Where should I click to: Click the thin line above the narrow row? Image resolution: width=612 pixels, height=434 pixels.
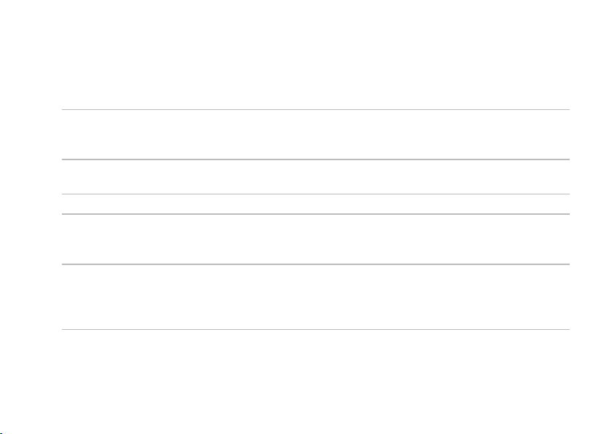click(315, 194)
